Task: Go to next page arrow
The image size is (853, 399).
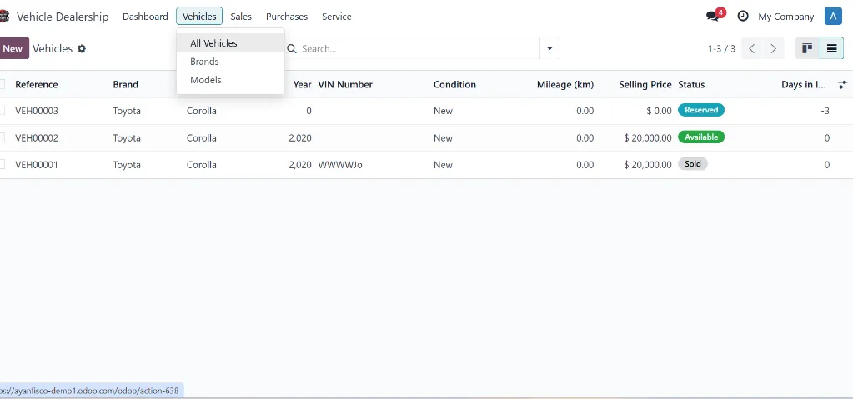Action: point(773,48)
